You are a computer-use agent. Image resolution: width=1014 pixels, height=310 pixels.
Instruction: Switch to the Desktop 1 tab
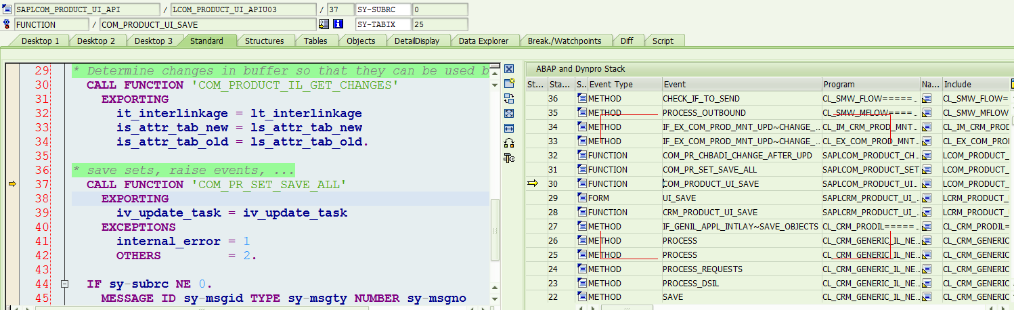41,41
